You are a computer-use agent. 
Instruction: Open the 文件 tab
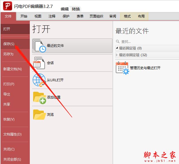coord(8,16)
